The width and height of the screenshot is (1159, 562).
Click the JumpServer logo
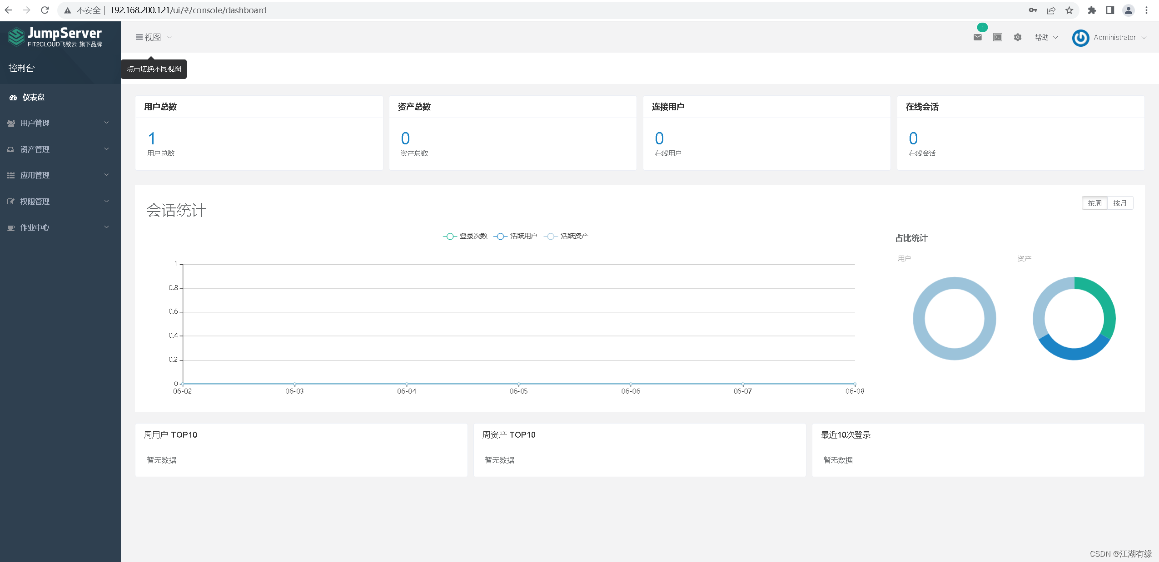[55, 36]
